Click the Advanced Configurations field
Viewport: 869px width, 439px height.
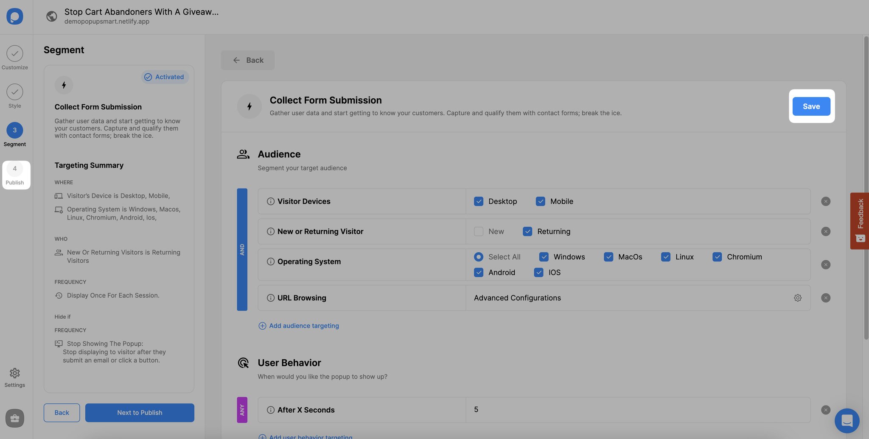point(638,298)
